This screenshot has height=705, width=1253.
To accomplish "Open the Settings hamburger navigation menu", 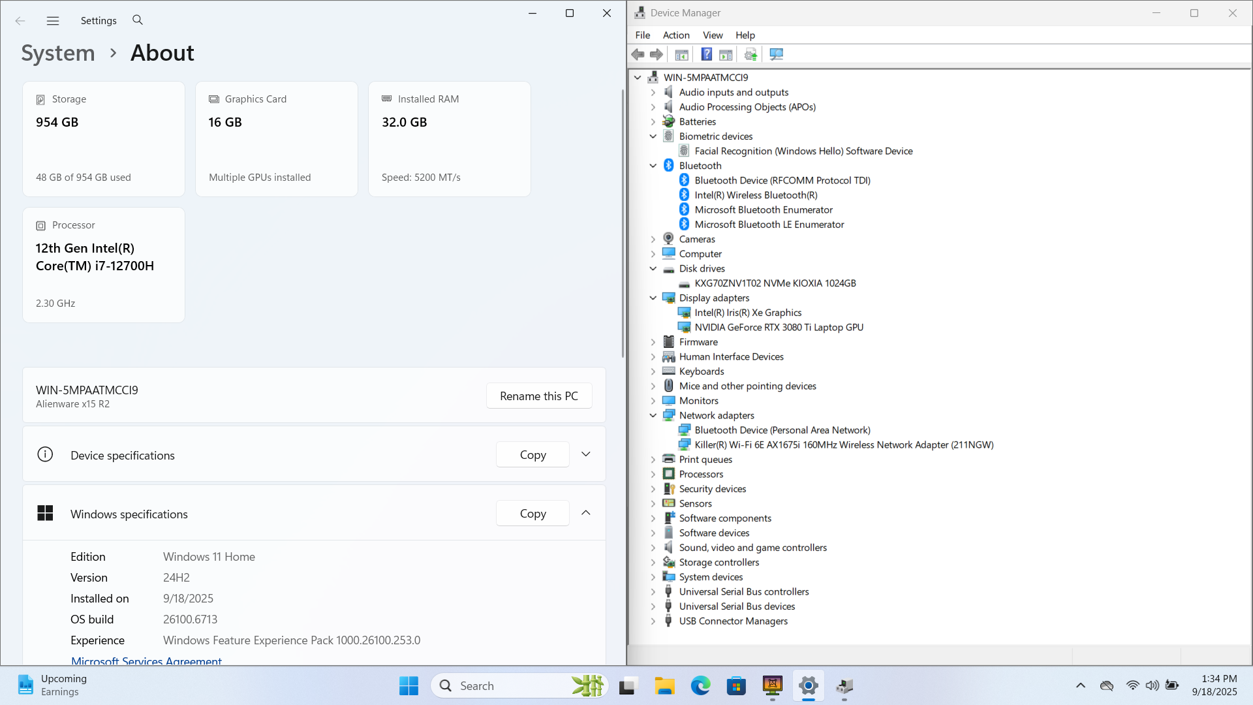I will click(53, 21).
